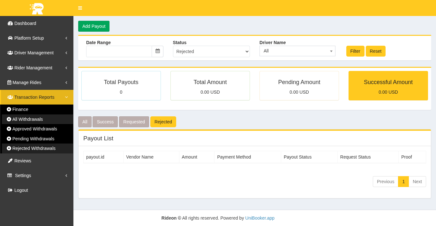
Task: Click inside the Date Range input field
Action: (119, 51)
